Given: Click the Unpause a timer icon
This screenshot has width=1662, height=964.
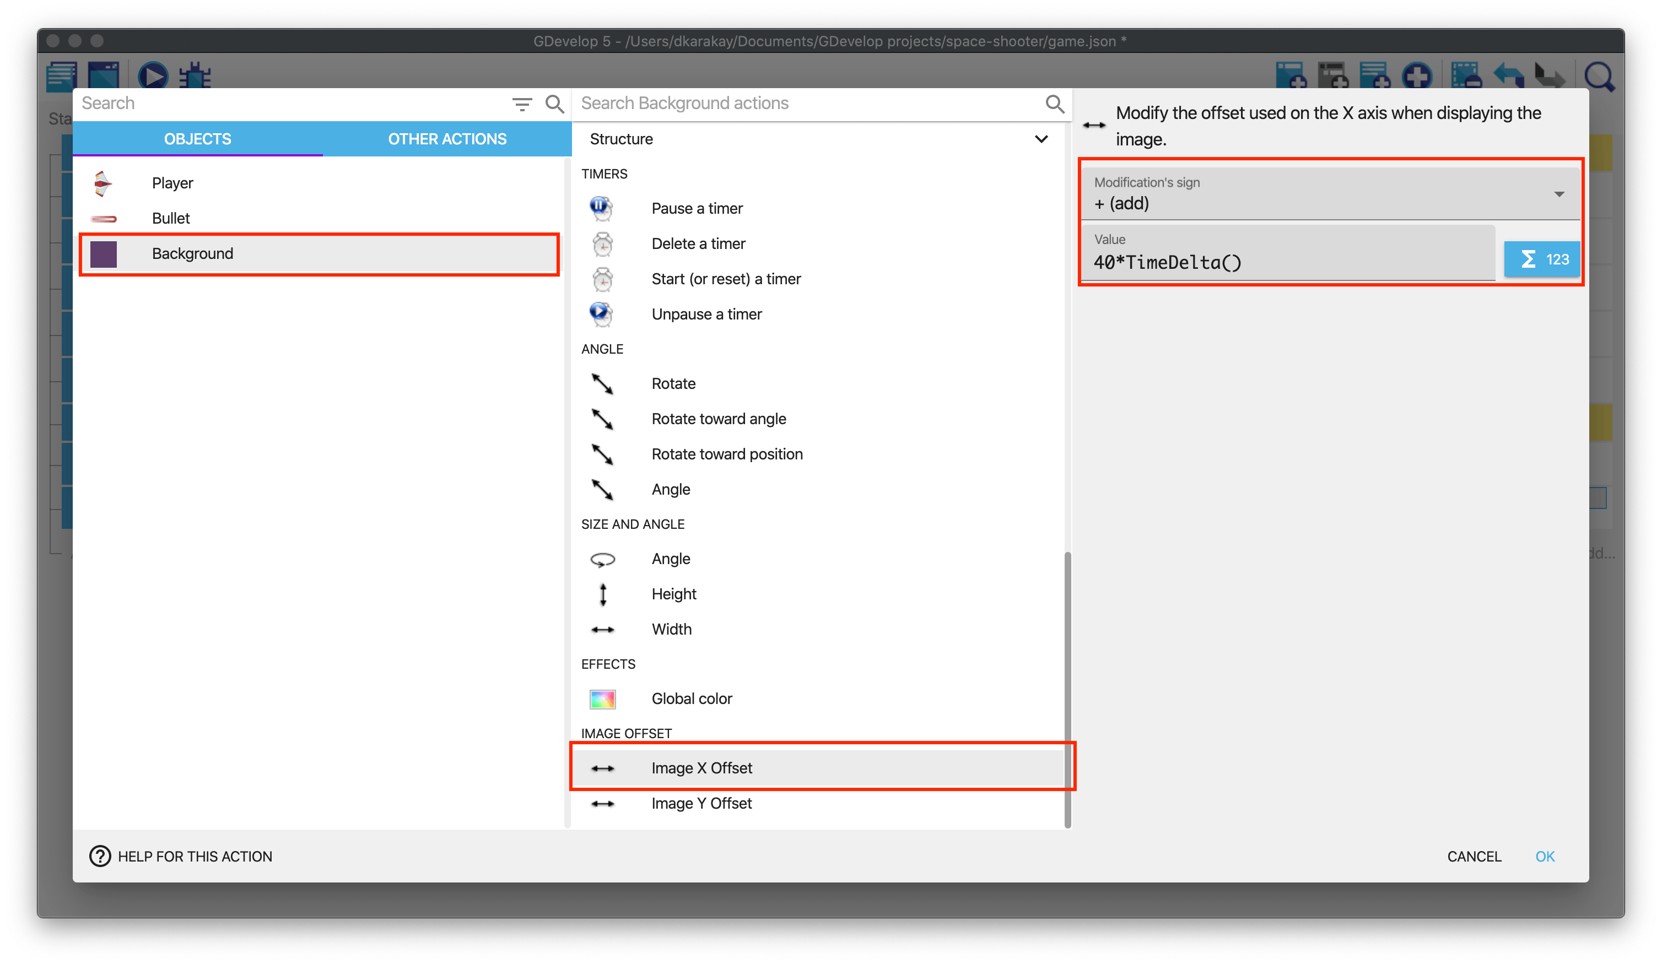Looking at the screenshot, I should [601, 314].
